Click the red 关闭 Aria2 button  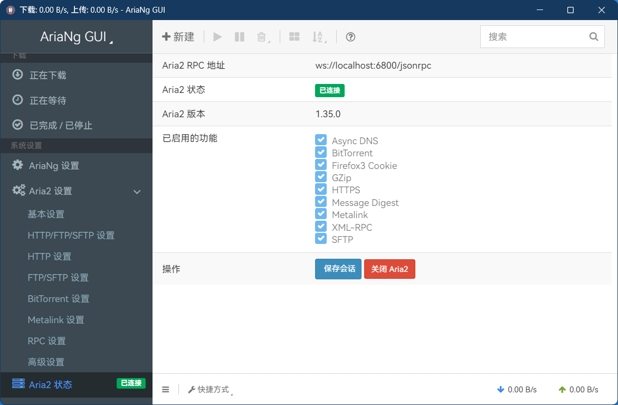point(389,269)
